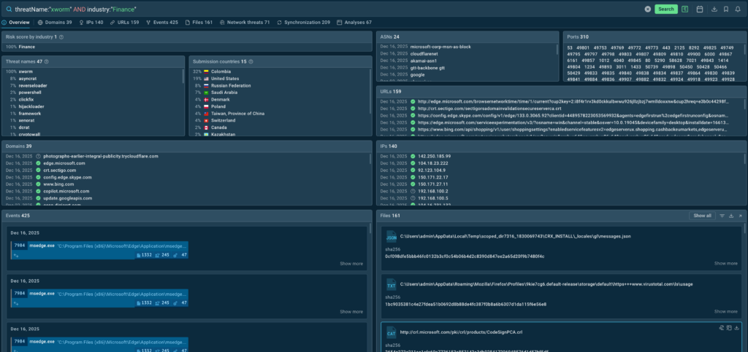Expand first file entry with Show more
This screenshot has height=352, width=748.
725,263
